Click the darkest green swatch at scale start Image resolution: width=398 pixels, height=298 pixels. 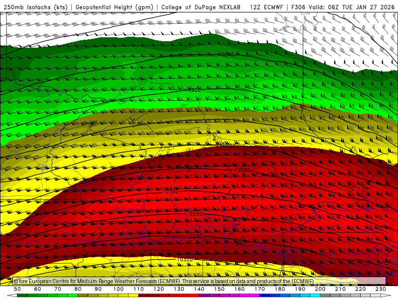22,296
